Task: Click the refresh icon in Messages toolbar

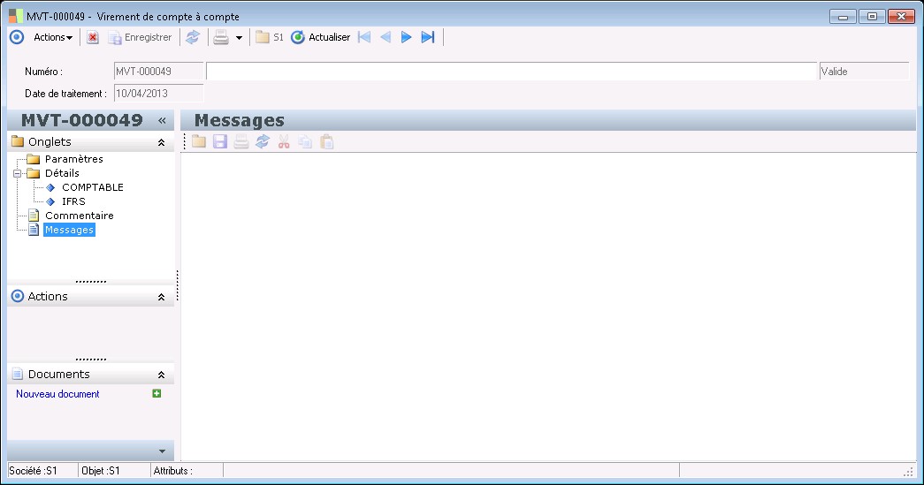Action: 263,141
